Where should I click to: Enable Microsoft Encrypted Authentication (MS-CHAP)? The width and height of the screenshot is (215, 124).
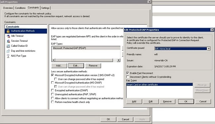(52, 83)
